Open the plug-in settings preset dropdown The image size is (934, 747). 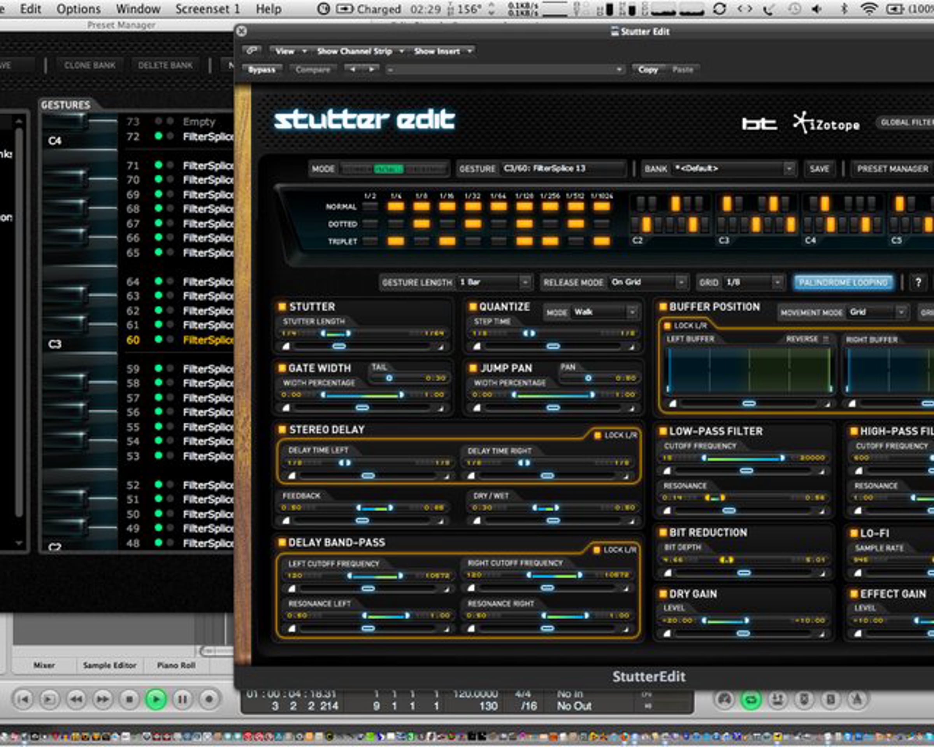click(505, 69)
